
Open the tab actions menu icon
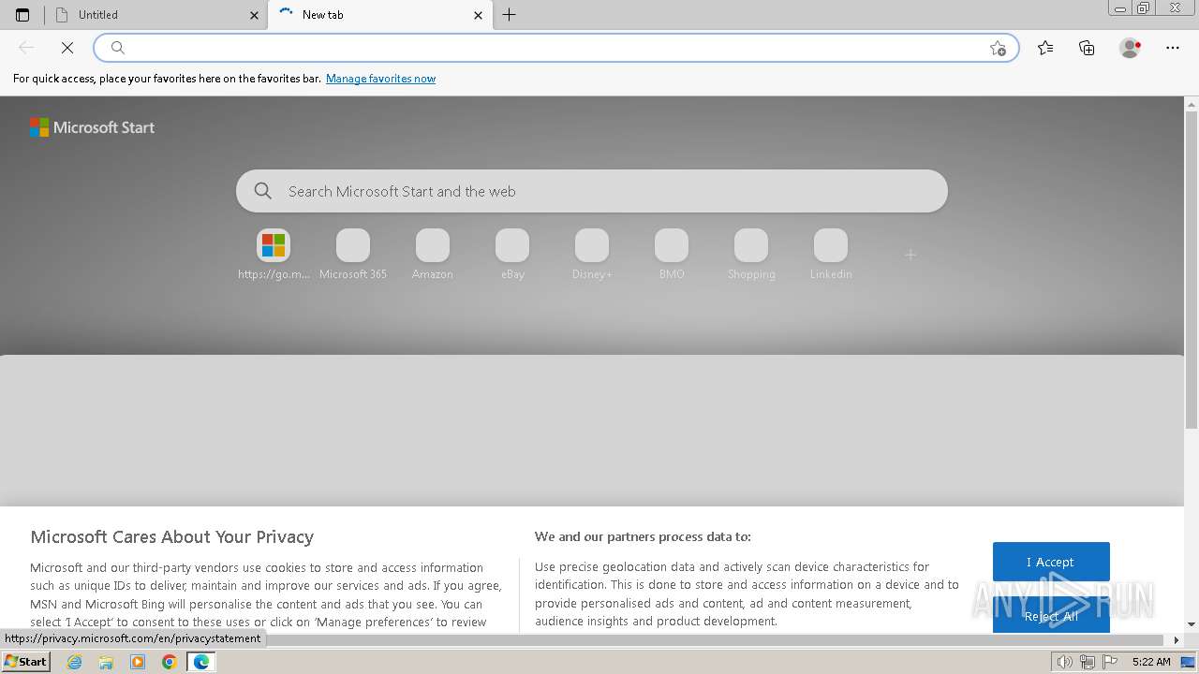pos(22,15)
